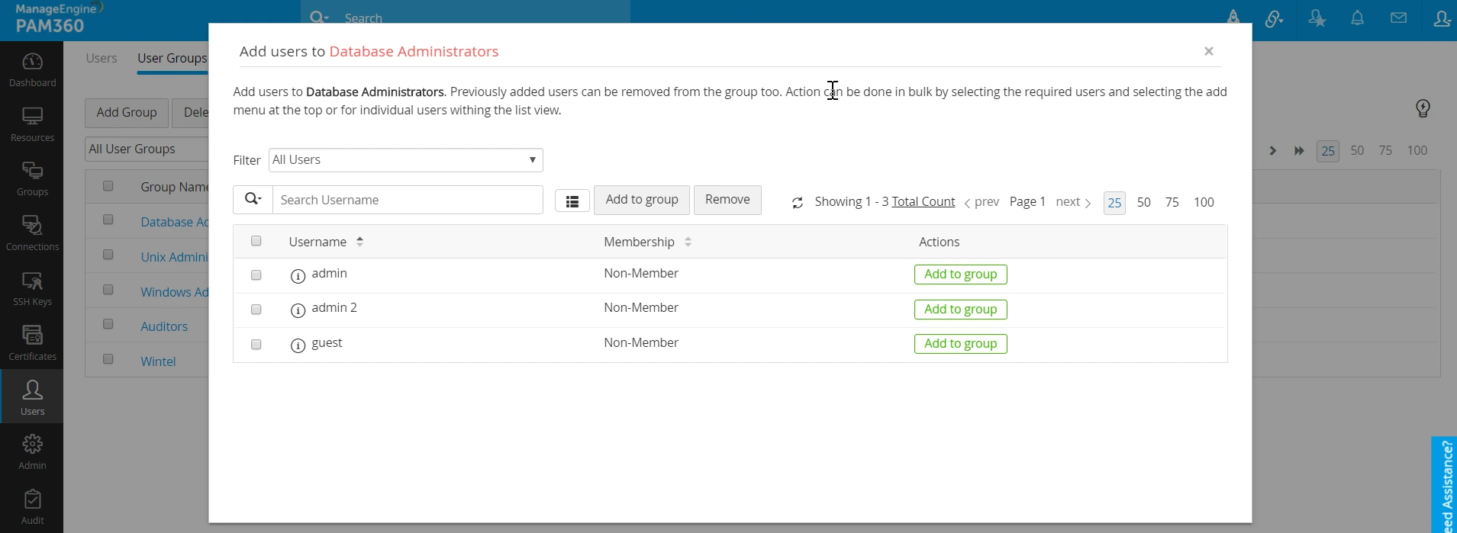Screen dimensions: 1457x533
Task: Click the info icon beside admin
Action: 298,275
